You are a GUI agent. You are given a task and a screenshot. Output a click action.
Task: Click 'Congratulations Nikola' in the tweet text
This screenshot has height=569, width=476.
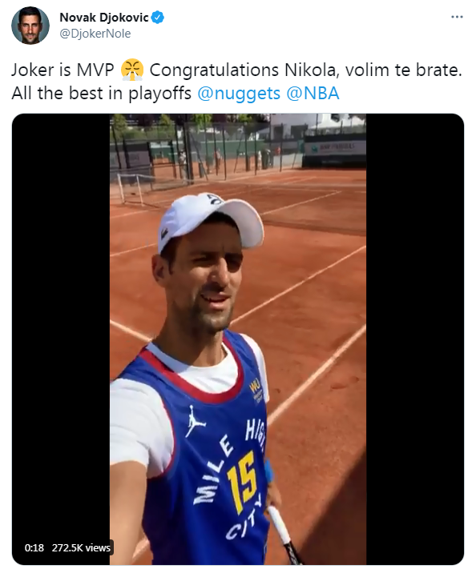[244, 70]
